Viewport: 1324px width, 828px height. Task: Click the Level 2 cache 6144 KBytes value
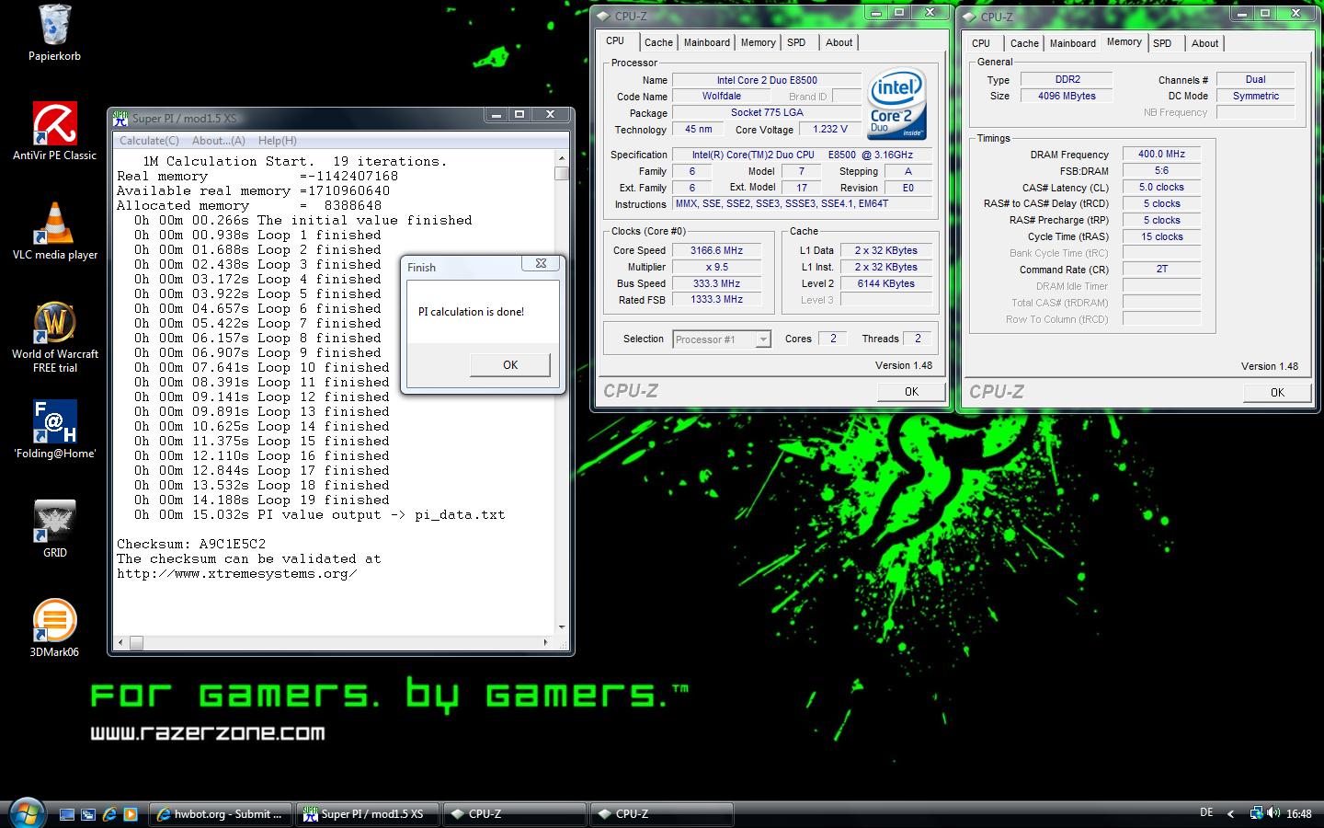click(885, 283)
